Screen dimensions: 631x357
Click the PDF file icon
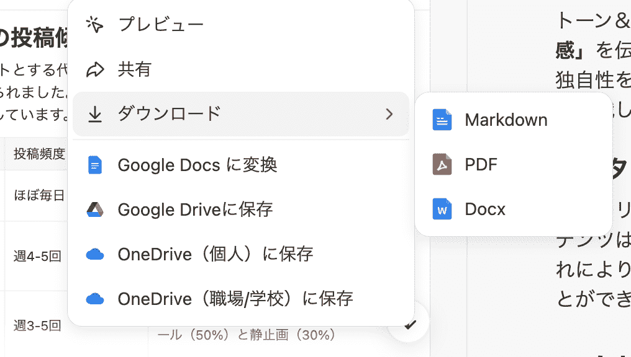pyautogui.click(x=442, y=164)
